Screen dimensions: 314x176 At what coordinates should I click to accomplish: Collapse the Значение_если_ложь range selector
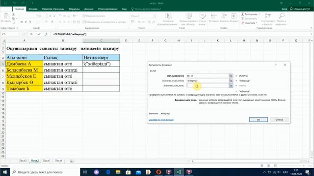[231, 86]
